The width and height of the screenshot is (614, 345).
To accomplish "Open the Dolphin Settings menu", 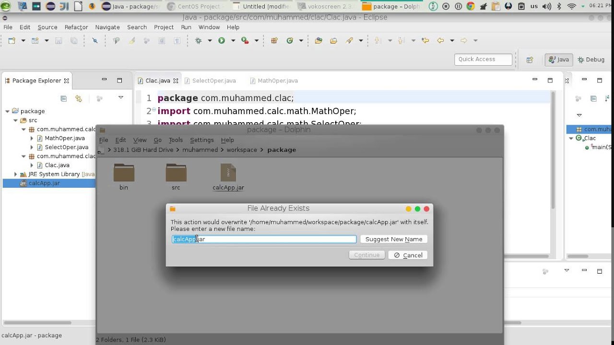I will (202, 140).
